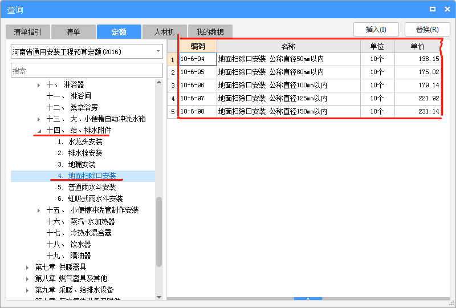The width and height of the screenshot is (456, 308).
Task: Click the price cell 179.14
Action: click(x=418, y=86)
